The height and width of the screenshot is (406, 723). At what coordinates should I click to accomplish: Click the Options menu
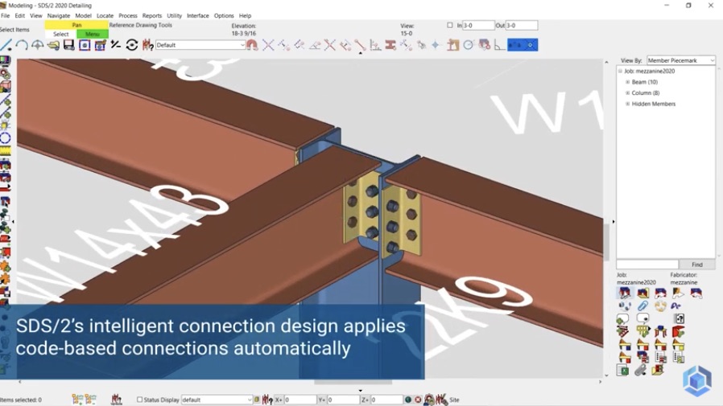[x=224, y=15]
